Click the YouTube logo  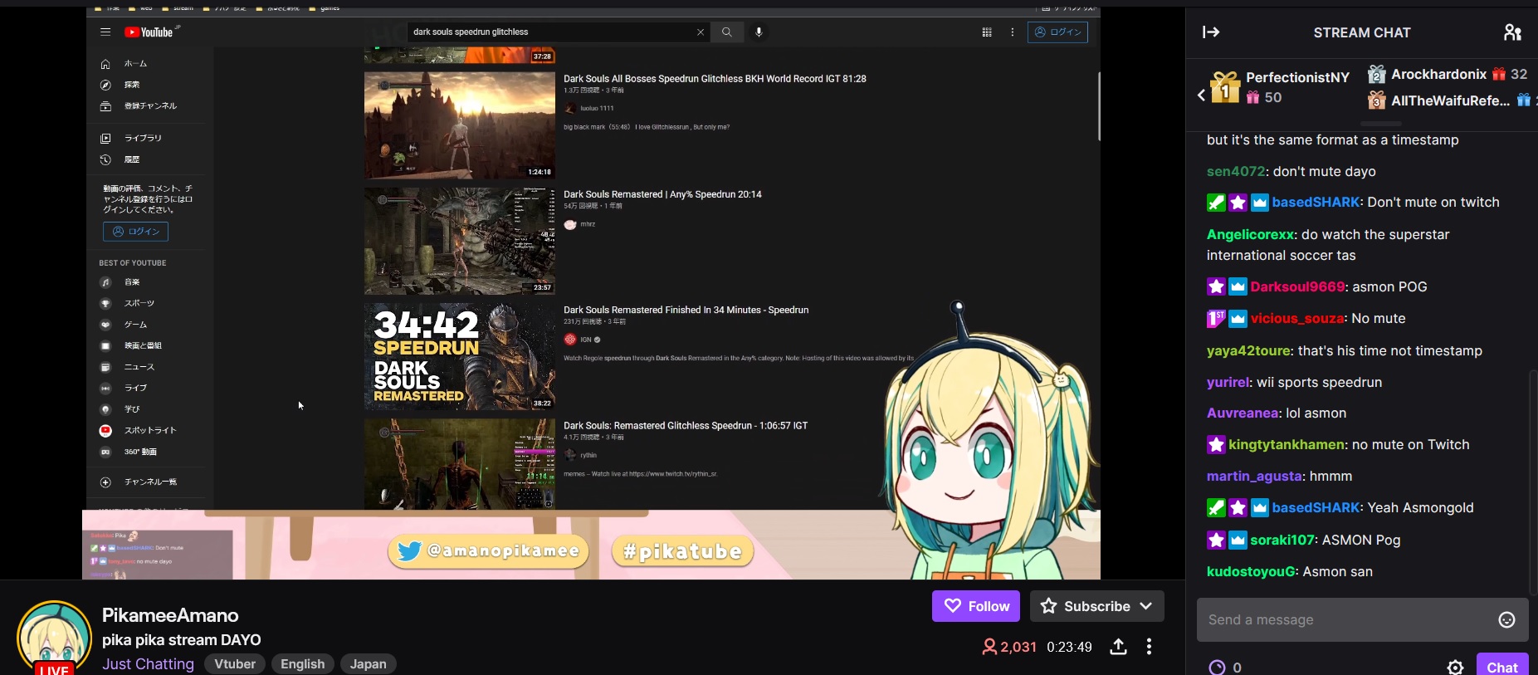[x=149, y=32]
